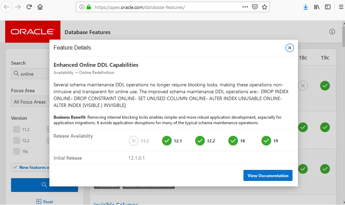Screen dimensions: 345x205
Task: Click the 'Release Availability' label
Action: [73, 136]
